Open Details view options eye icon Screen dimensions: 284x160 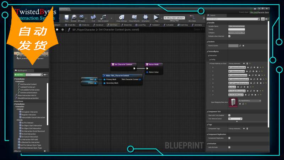pyautogui.click(x=267, y=19)
